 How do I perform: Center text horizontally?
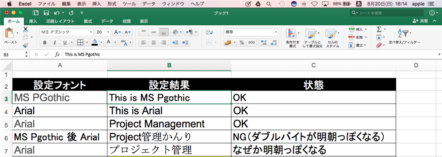[x=154, y=43]
